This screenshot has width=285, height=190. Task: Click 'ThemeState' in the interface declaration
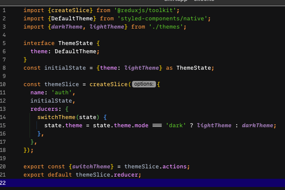coord(76,43)
